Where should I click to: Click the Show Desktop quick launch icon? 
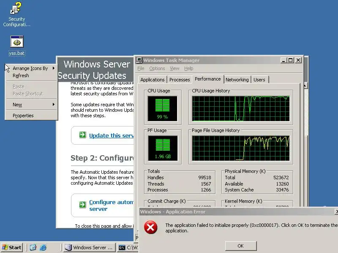33,248
